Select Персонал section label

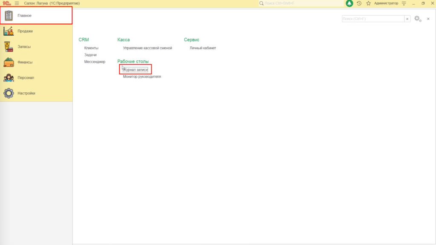pos(26,78)
